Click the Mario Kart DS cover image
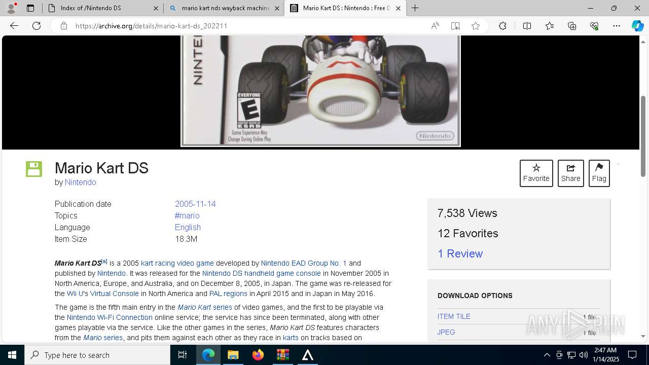The width and height of the screenshot is (649, 365). [320, 91]
